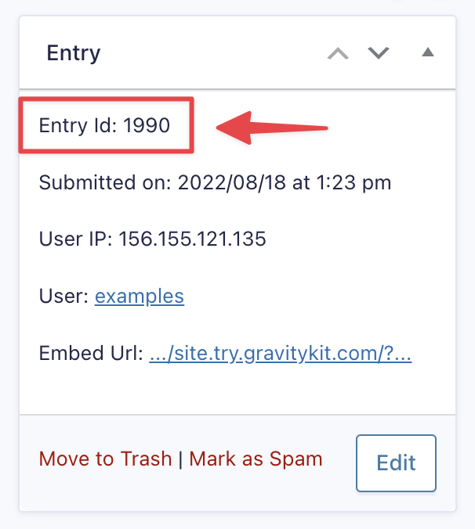Collapse the Entry panel with triangle toggle
The image size is (475, 529).
pos(427,53)
